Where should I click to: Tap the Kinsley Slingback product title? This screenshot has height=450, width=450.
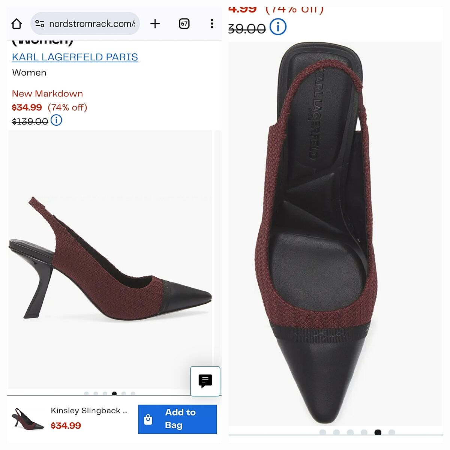point(89,411)
